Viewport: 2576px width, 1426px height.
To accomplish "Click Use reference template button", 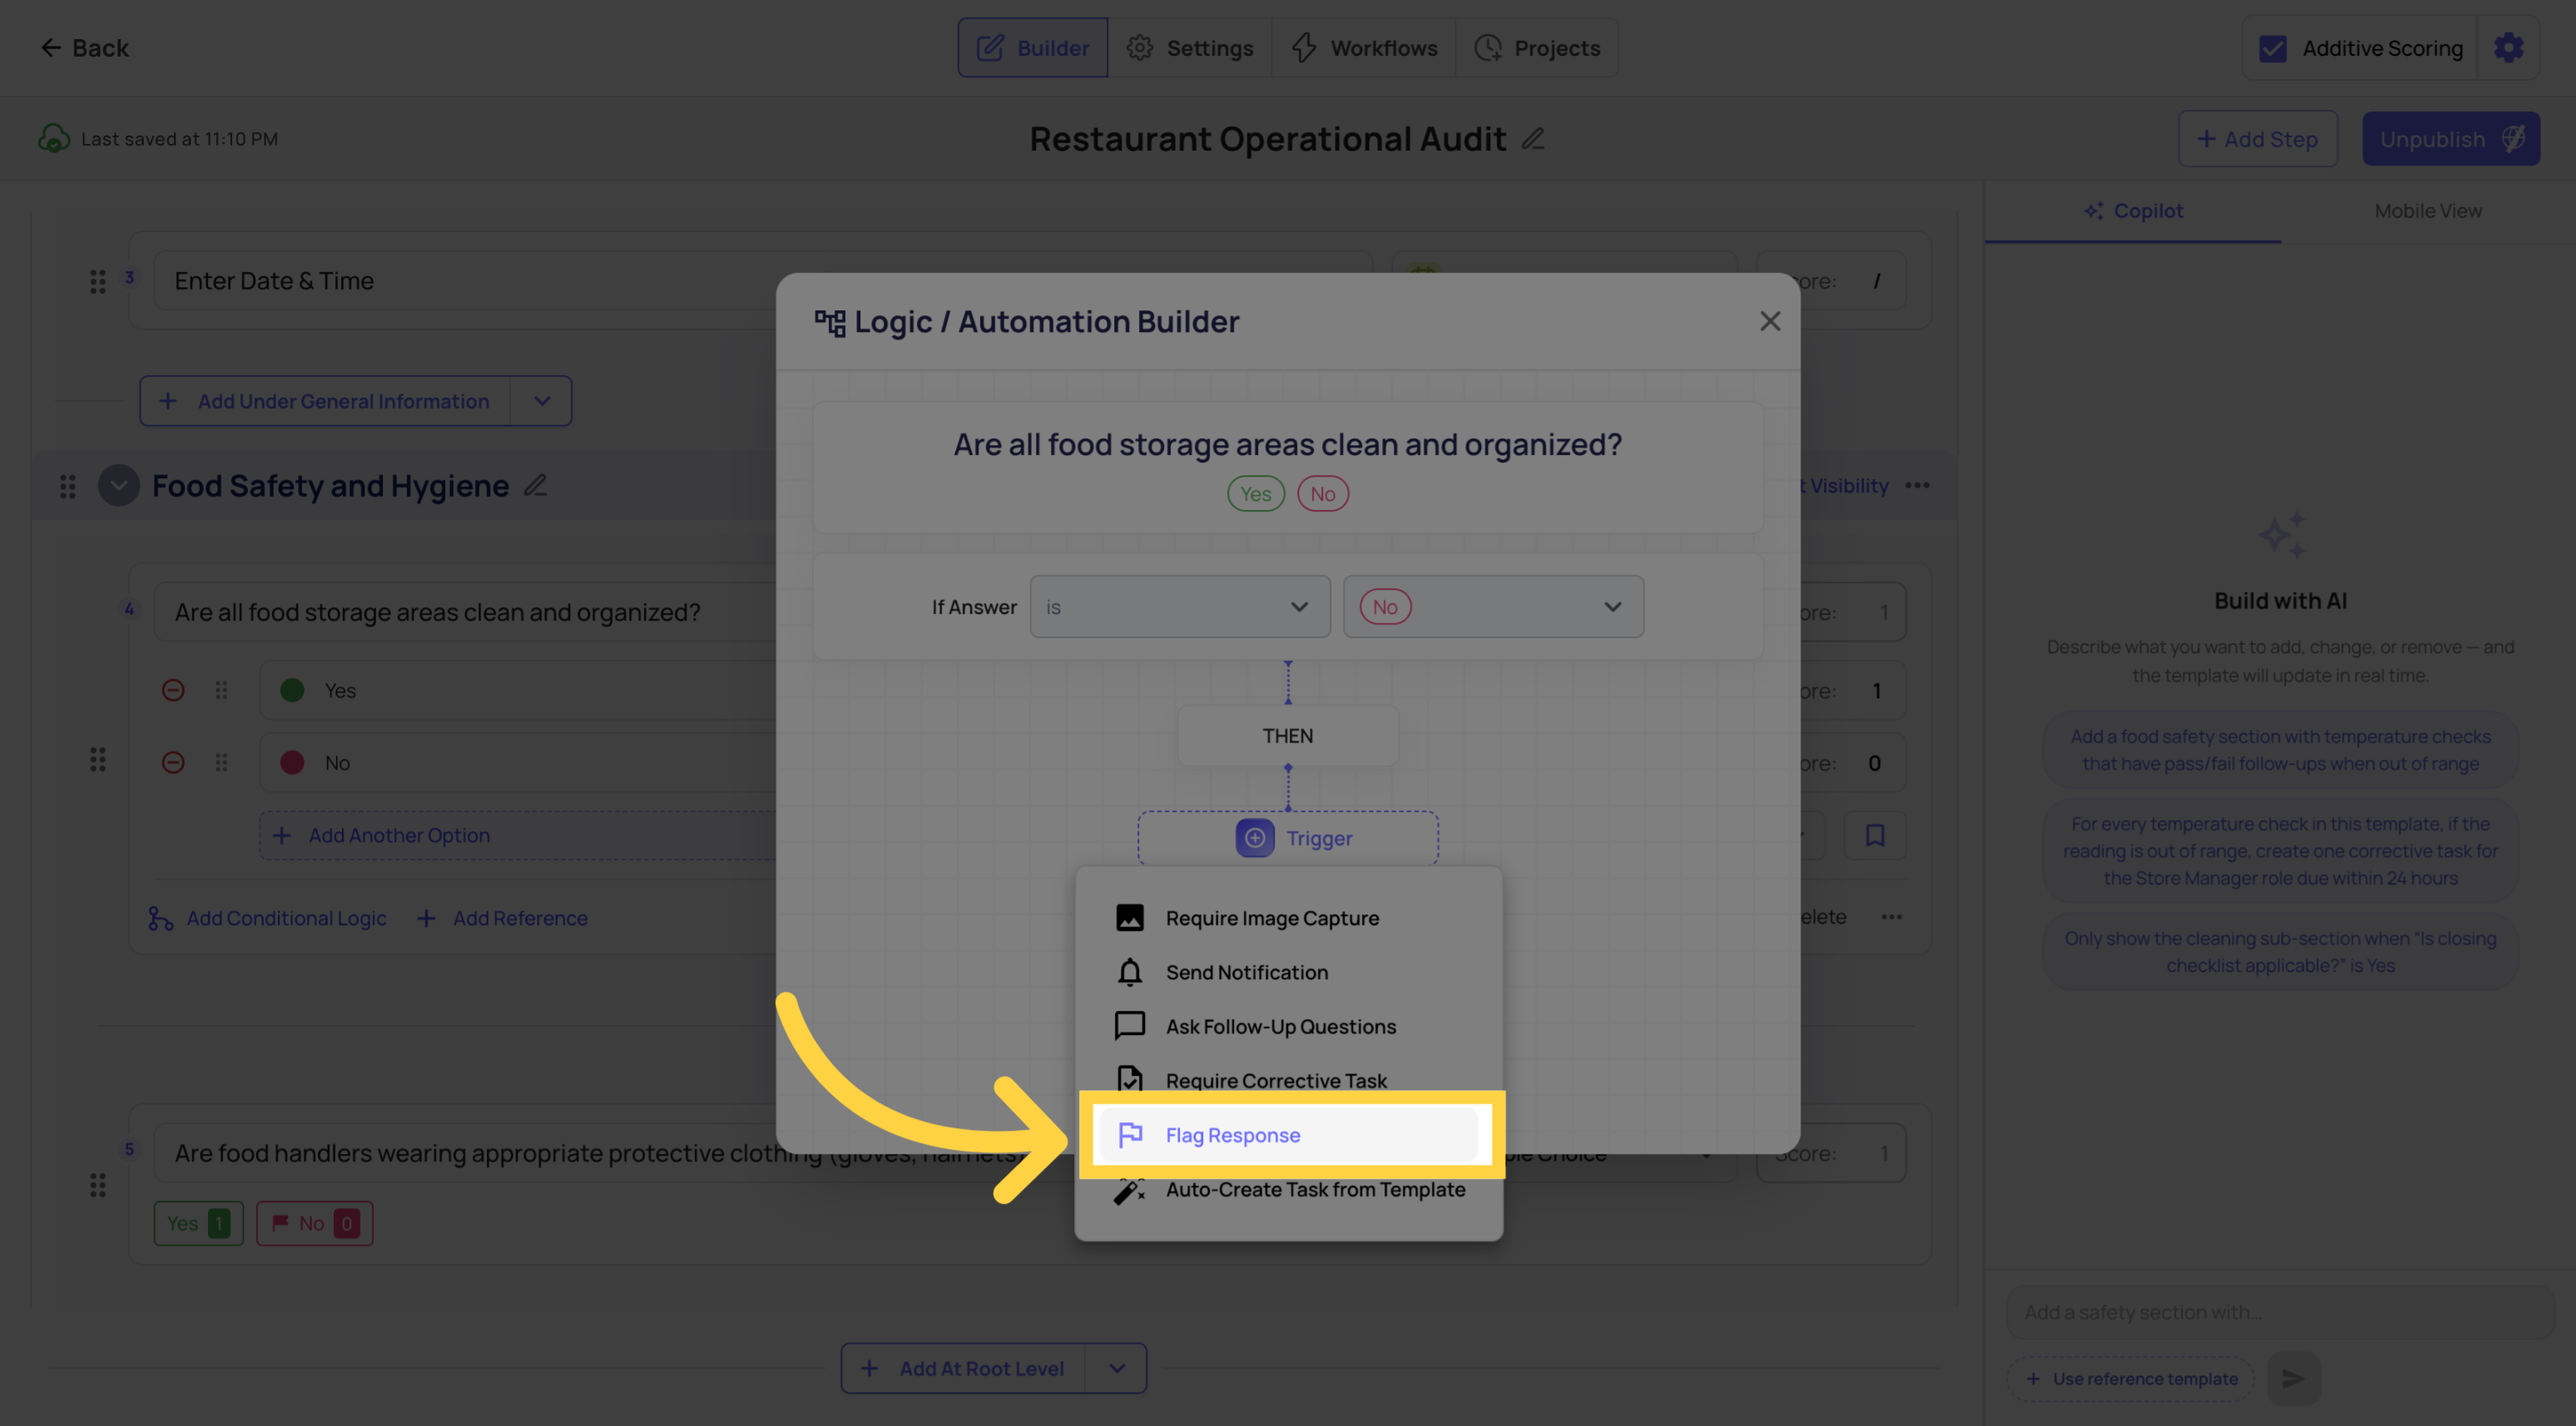I will coord(2131,1379).
